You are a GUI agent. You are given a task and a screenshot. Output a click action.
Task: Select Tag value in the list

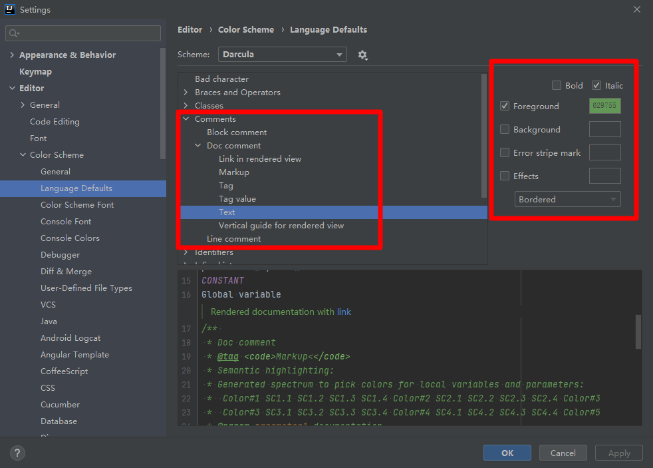point(237,199)
